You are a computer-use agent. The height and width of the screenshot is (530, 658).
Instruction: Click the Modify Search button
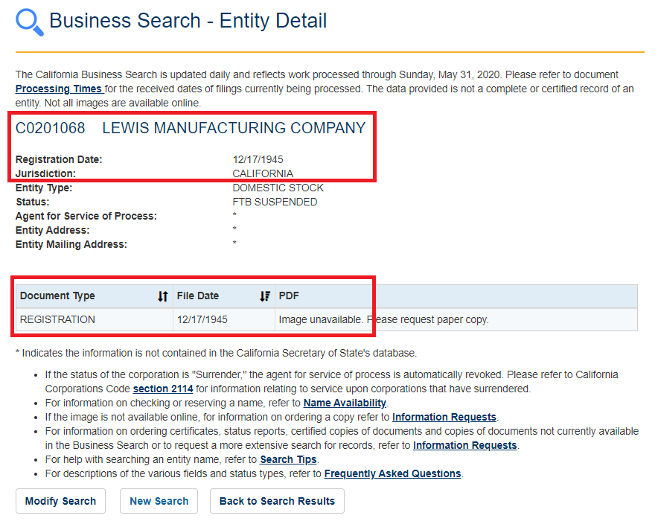tap(60, 501)
